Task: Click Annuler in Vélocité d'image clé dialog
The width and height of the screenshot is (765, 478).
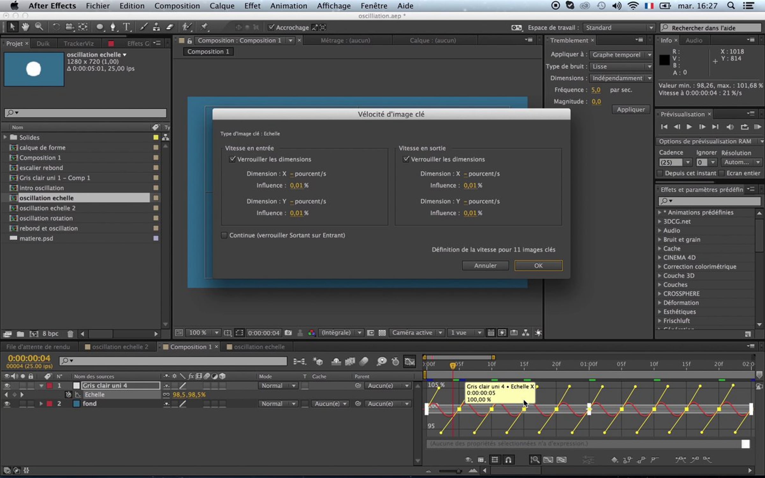Action: pyautogui.click(x=485, y=265)
